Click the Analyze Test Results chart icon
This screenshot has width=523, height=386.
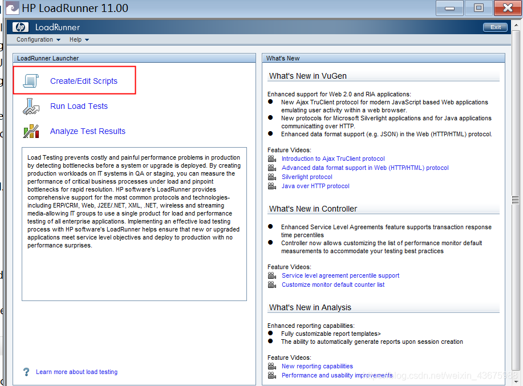(x=31, y=131)
